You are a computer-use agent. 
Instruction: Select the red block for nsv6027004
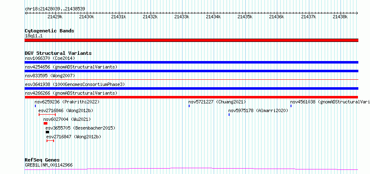[46, 123]
